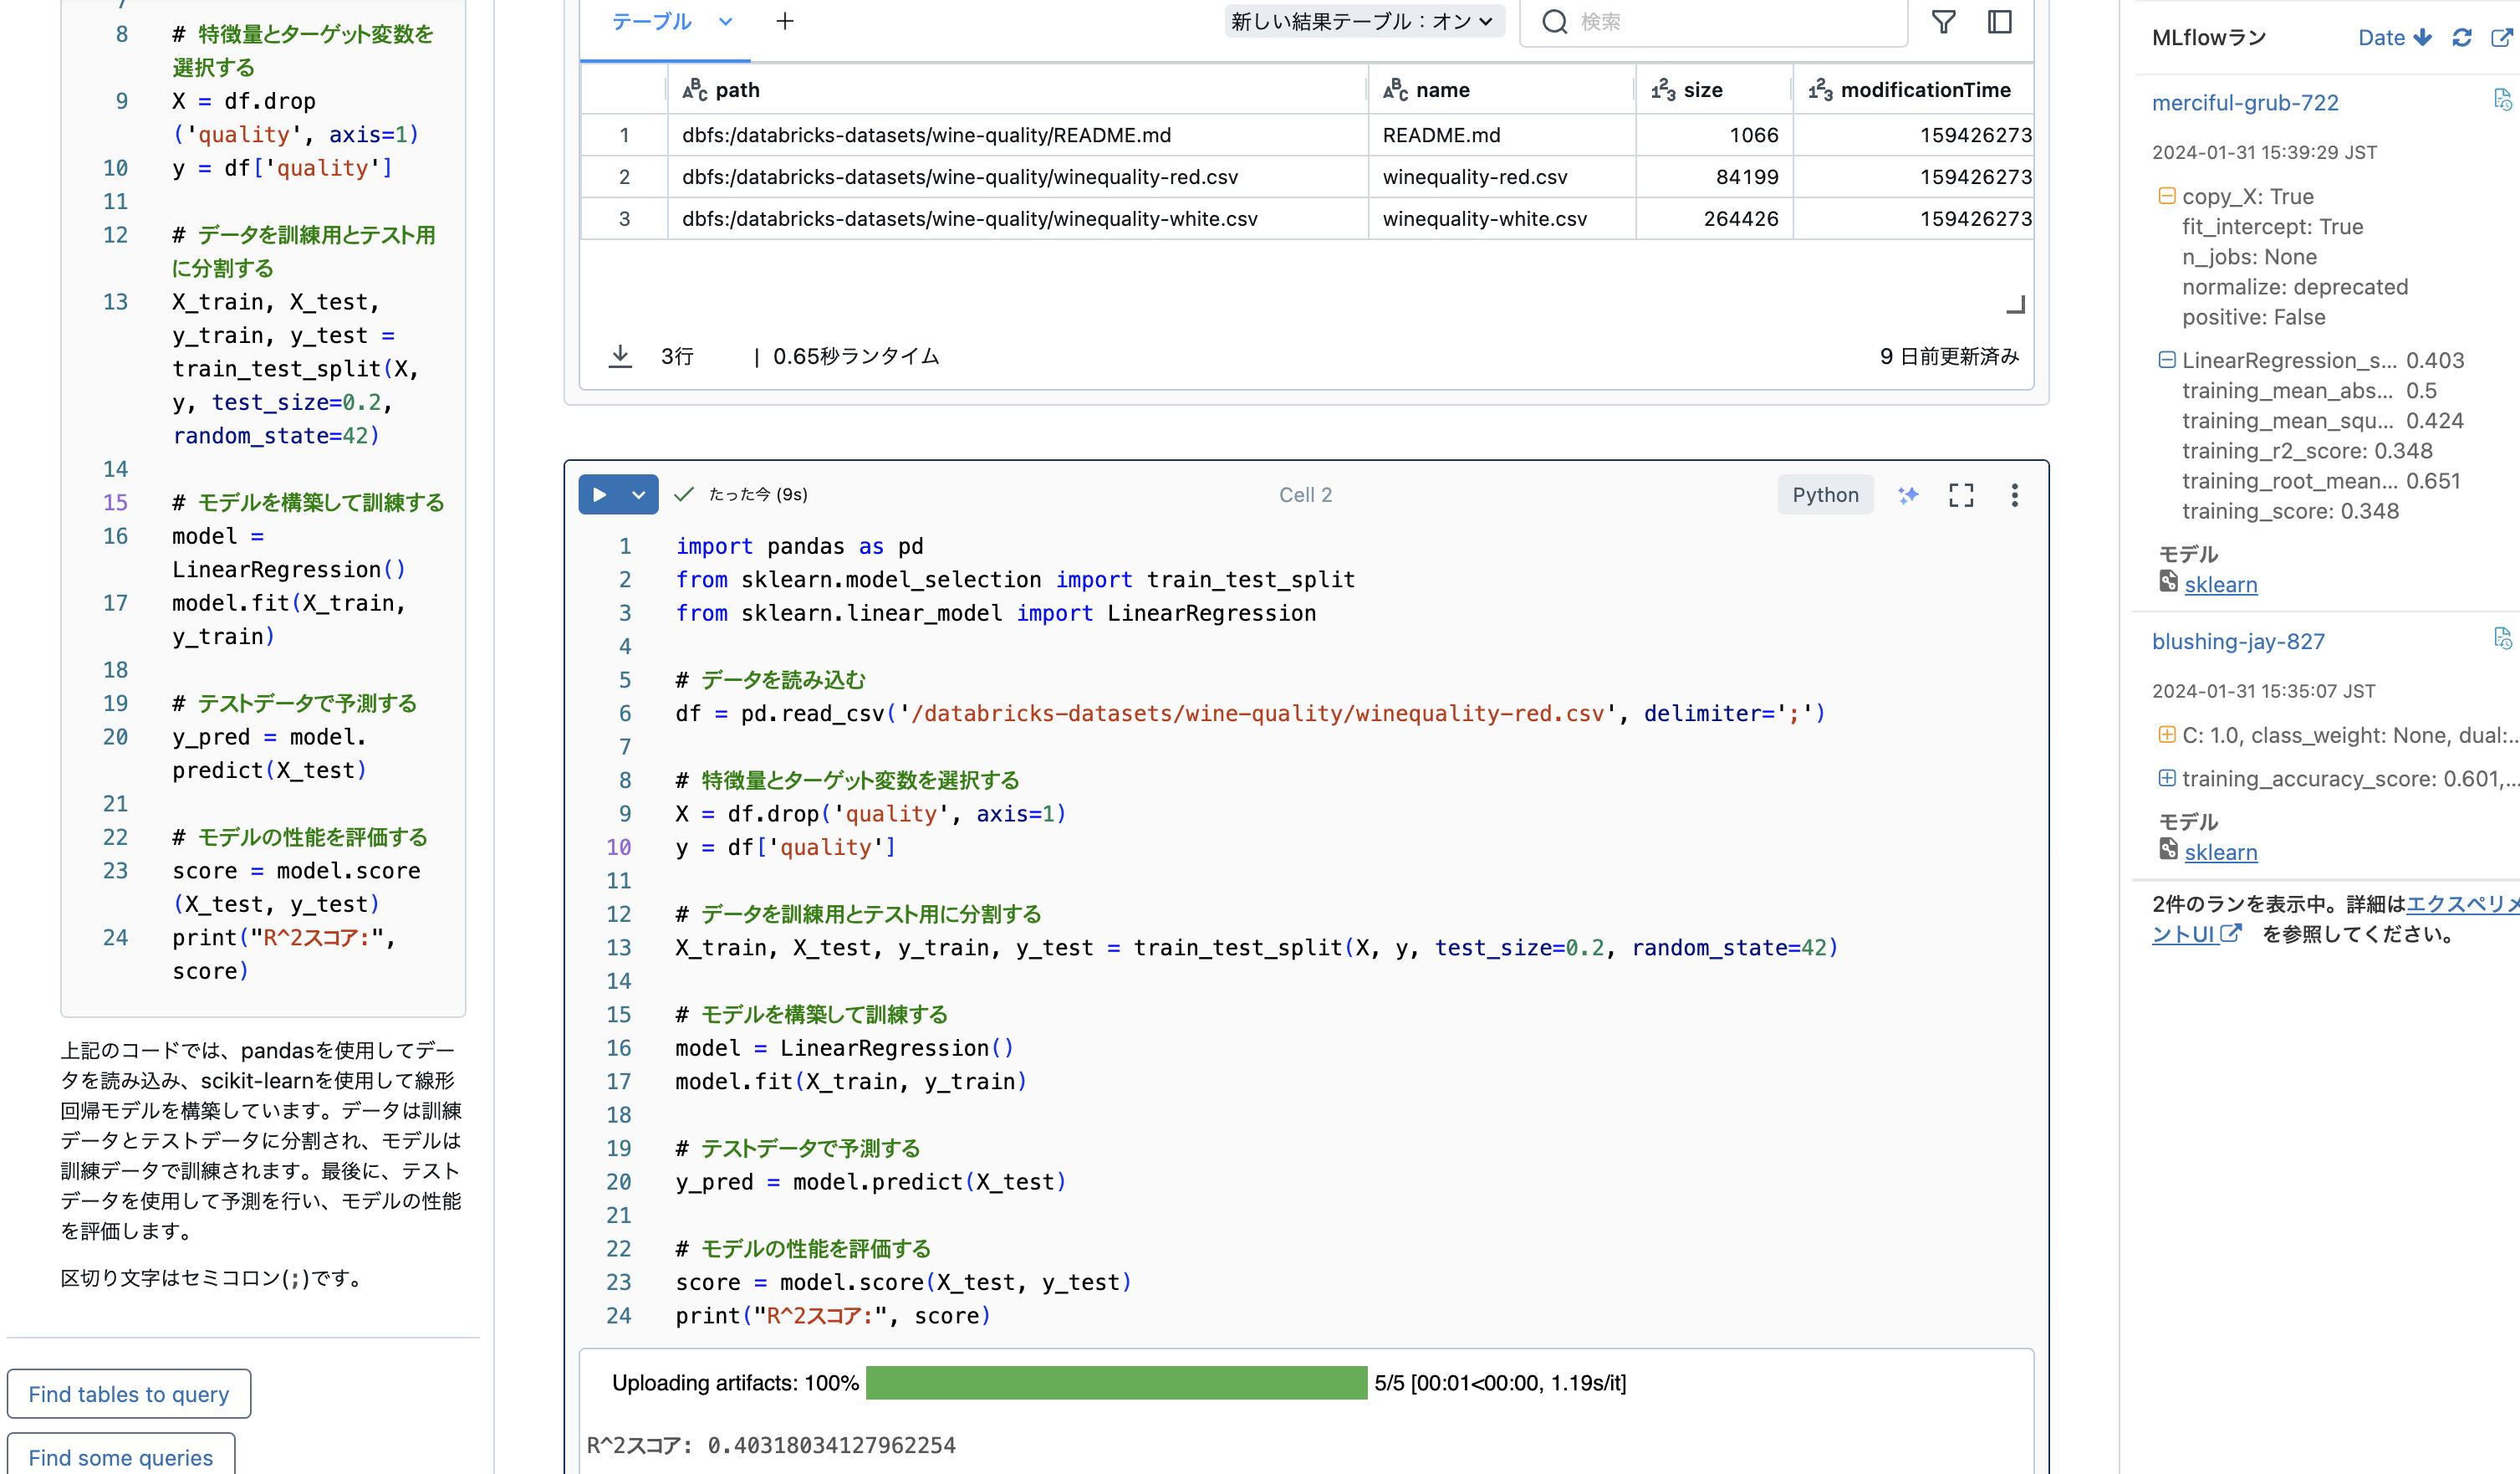The image size is (2520, 1474).
Task: Expand the C: 1.0 parameter group
Action: tap(2167, 735)
